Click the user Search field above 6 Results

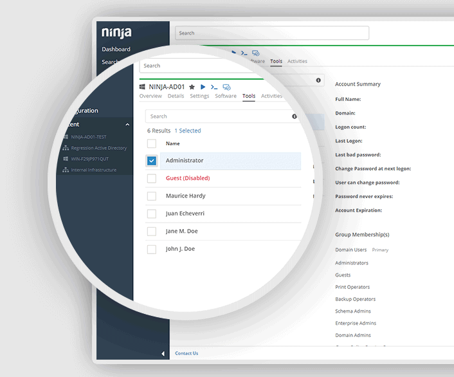click(223, 116)
